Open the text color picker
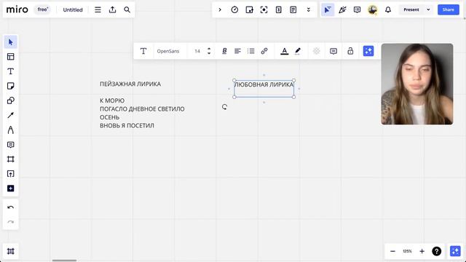The height and width of the screenshot is (262, 466). [x=285, y=51]
